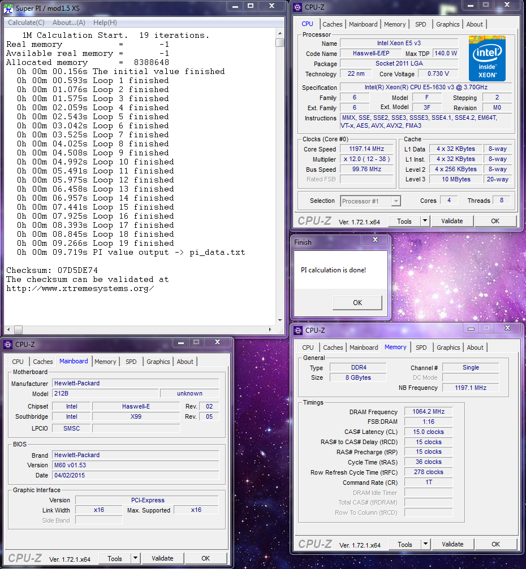
Task: Expand Tools dropdown arrow in CPU window
Action: 425,221
